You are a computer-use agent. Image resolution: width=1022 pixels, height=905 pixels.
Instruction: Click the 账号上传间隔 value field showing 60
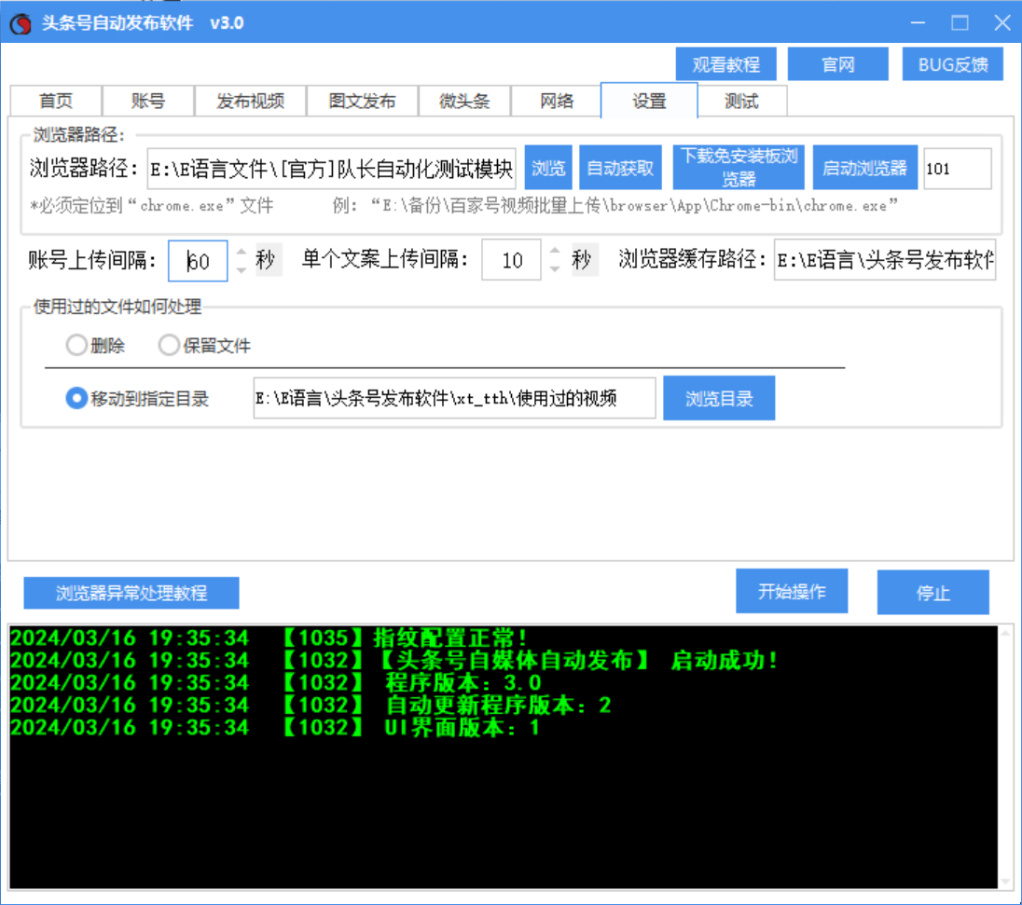198,261
